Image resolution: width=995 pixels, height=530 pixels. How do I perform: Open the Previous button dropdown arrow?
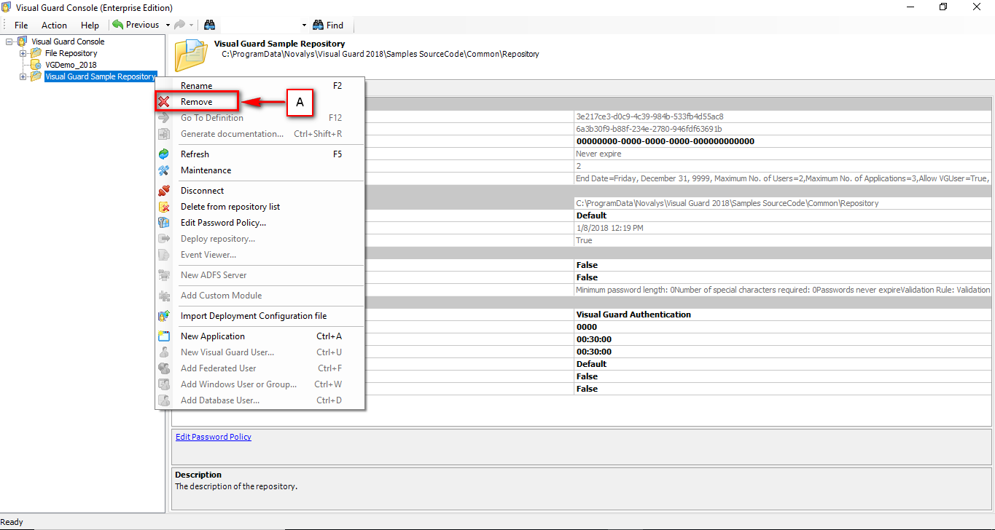click(x=166, y=24)
